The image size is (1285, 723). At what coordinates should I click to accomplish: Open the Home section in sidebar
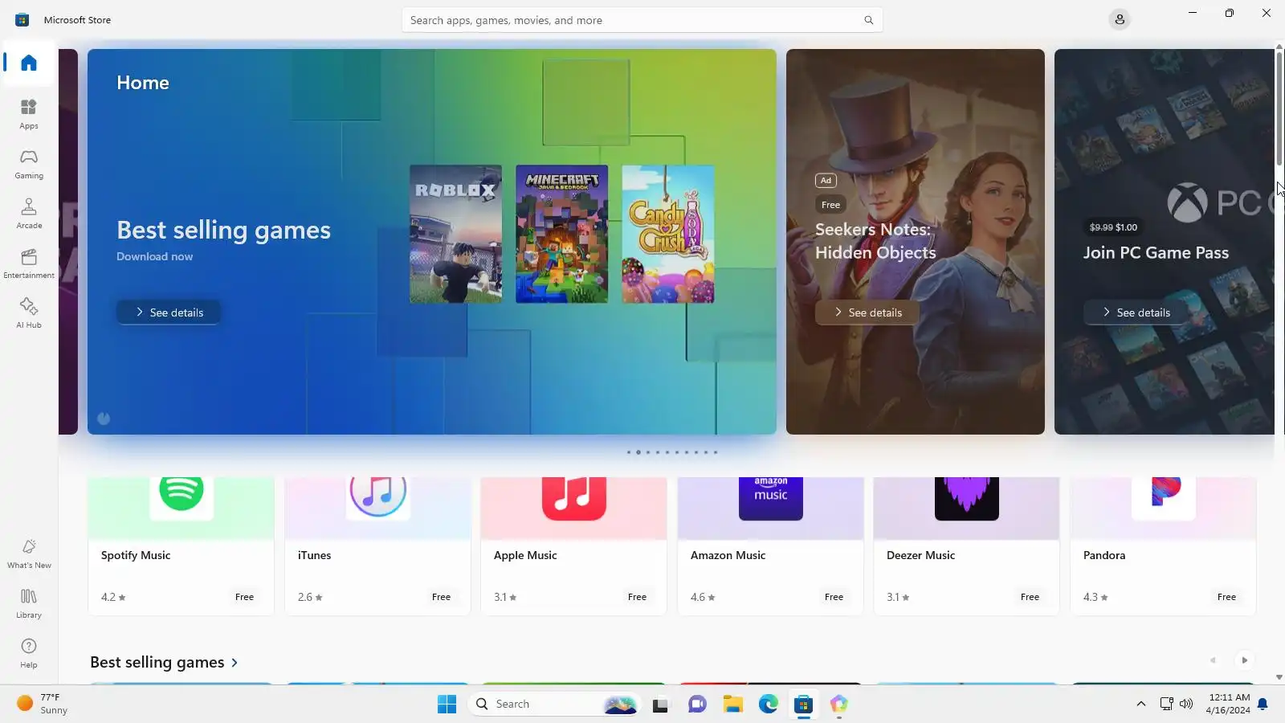29,63
